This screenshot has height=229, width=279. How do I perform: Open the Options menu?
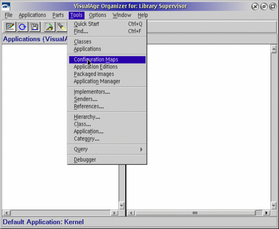(x=97, y=15)
